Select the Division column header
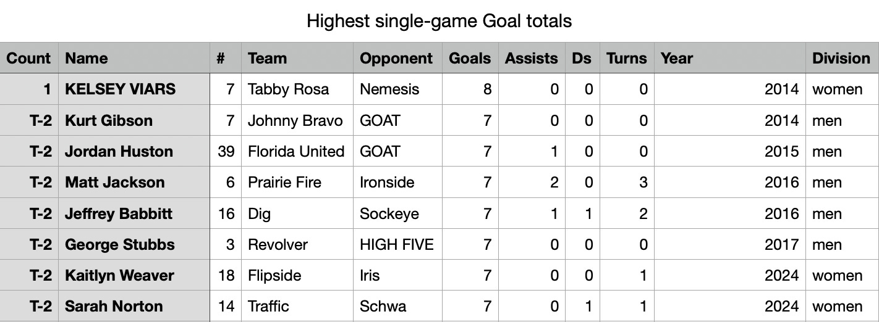 pos(842,58)
